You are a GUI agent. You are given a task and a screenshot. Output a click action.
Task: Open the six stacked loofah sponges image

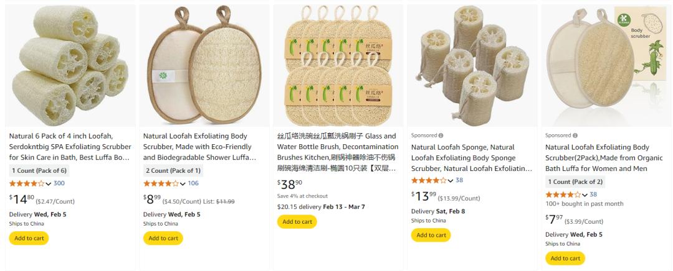click(70, 65)
